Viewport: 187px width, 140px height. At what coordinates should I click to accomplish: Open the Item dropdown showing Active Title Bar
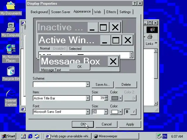(88, 98)
